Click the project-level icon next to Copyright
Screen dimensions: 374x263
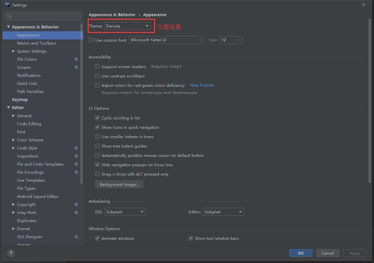[76, 205]
